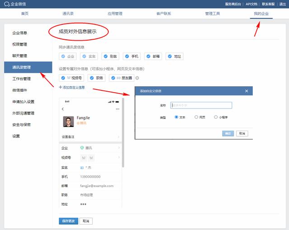Image resolution: width=289 pixels, height=230 pixels.
Task: Select 通讯录管理 in the sidebar
Action: 28,67
